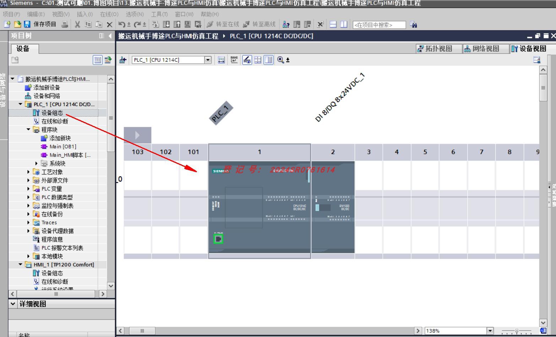This screenshot has width=556, height=337.
Task: Click the paste icon in toolbar
Action: [99, 24]
